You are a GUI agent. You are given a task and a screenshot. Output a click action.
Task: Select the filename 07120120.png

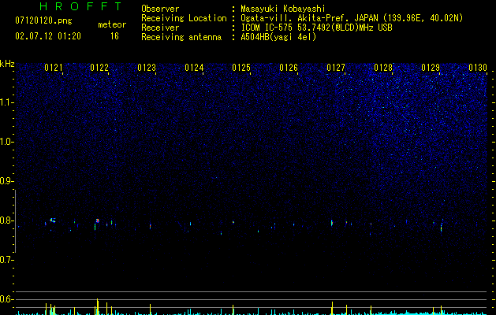(43, 20)
